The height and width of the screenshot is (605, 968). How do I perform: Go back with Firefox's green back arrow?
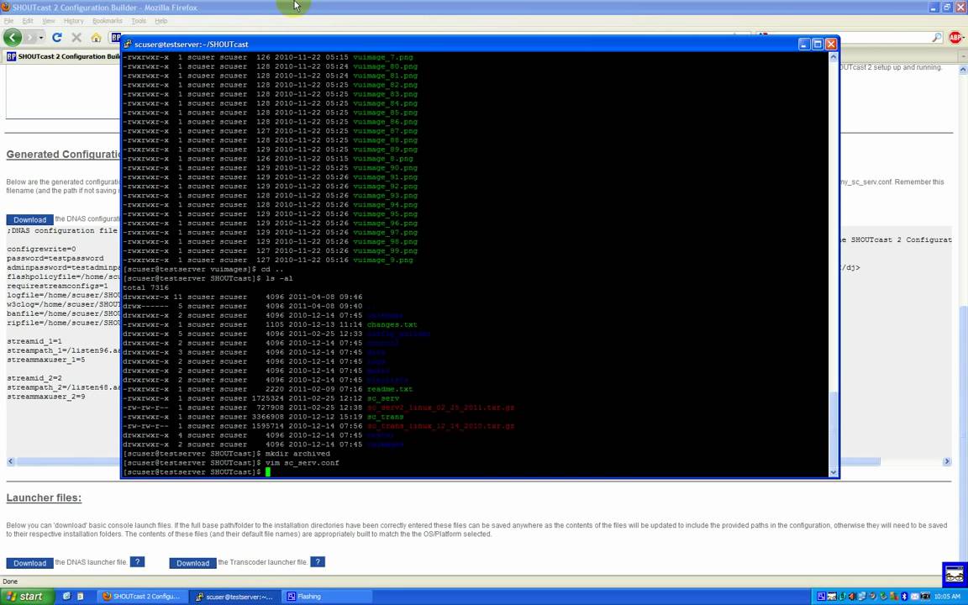click(13, 38)
